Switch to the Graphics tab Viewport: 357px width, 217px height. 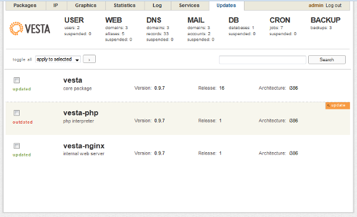(x=86, y=5)
